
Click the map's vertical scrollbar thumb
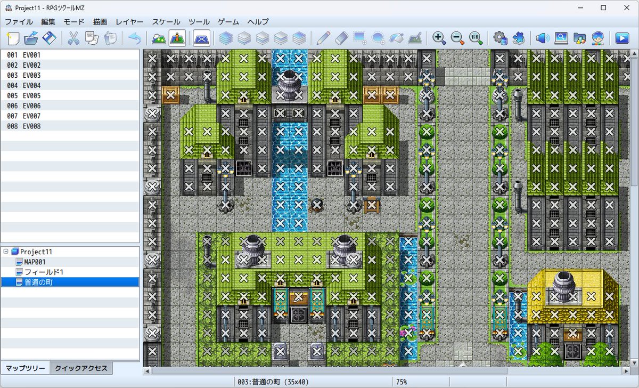634,122
